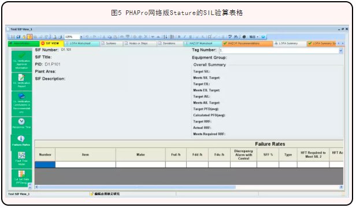Click the Make column header
This screenshot has height=208, width=356.
140,155
